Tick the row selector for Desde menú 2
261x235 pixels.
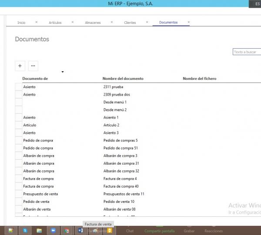point(19,110)
